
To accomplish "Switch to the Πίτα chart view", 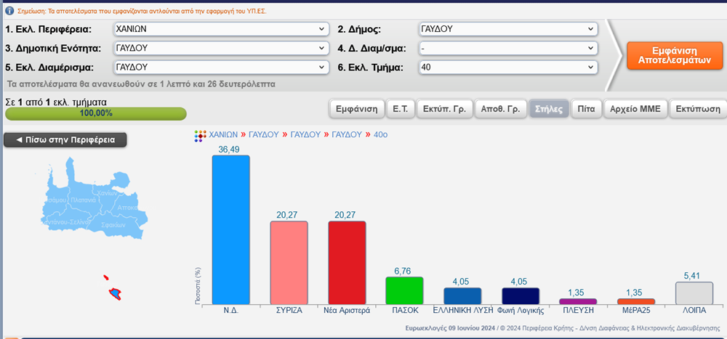I will [x=586, y=110].
